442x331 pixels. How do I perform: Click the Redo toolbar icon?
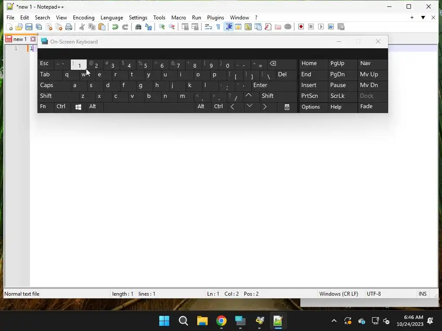(x=125, y=27)
